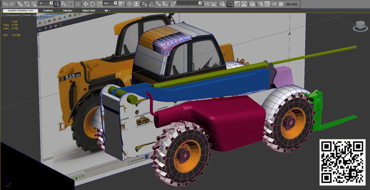370x190 pixels.
Task: Open the Material Editor icon
Action: pyautogui.click(x=252, y=3)
